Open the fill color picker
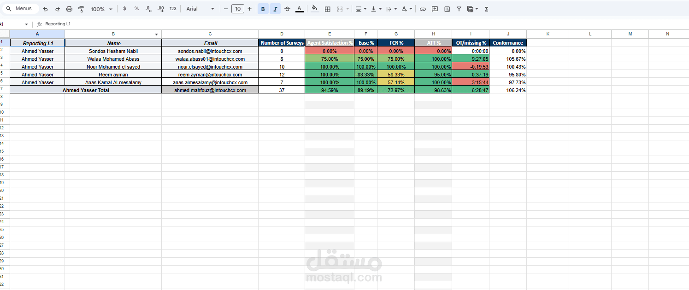Image resolution: width=689 pixels, height=290 pixels. click(x=314, y=9)
